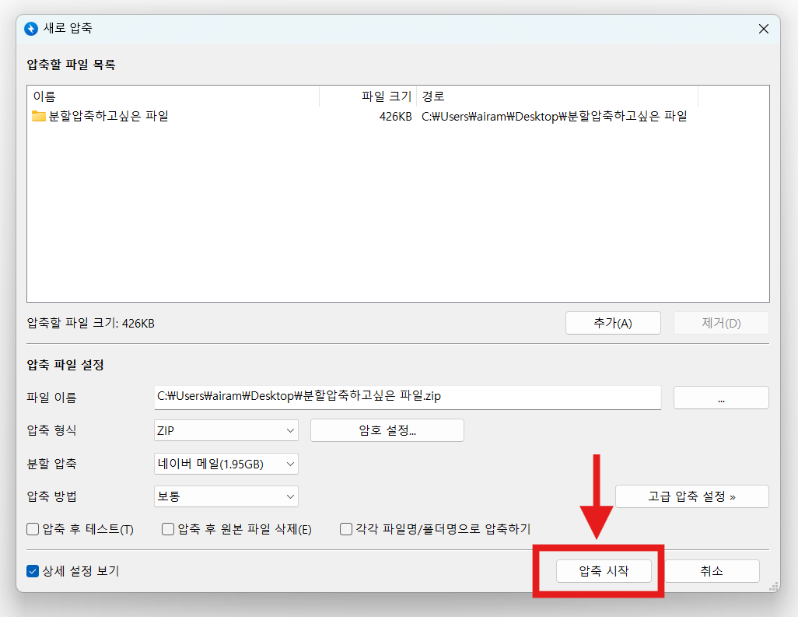
Task: Expand 고급 압축 설정 advanced settings
Action: pos(691,496)
